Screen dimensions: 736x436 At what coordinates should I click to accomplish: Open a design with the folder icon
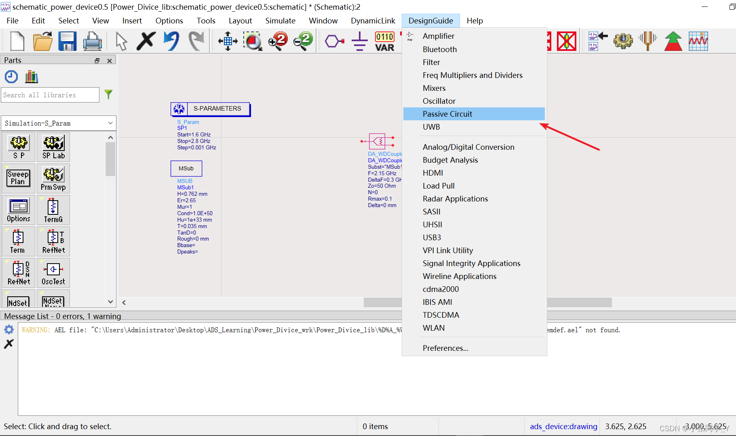tap(42, 41)
